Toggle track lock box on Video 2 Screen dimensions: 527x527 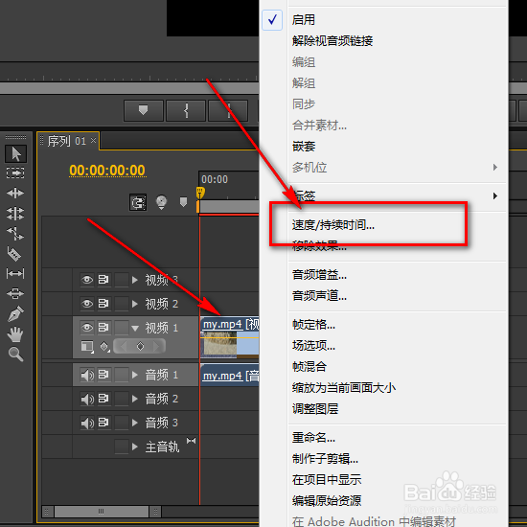122,304
